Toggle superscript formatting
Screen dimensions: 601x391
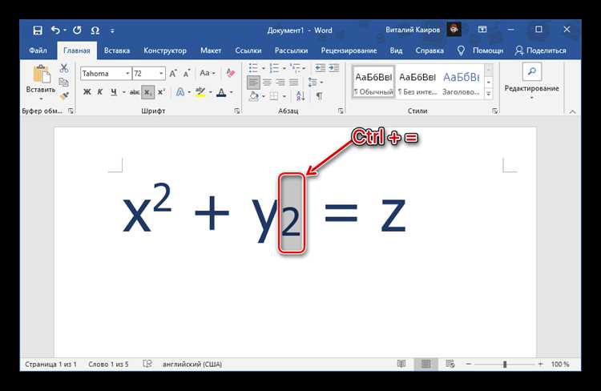(x=161, y=92)
